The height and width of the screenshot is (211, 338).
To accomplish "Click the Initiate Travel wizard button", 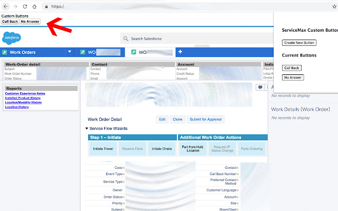I will tap(103, 149).
